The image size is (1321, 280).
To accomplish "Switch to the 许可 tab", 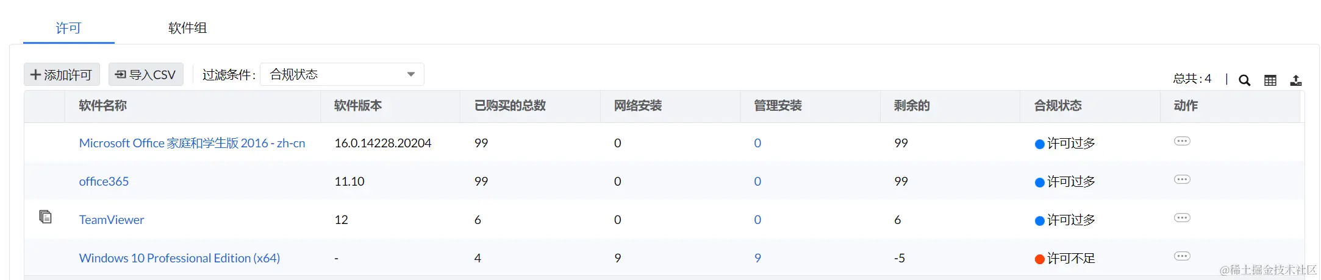I will pyautogui.click(x=68, y=28).
